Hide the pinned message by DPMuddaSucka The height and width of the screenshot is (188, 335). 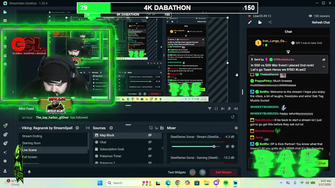324,60
